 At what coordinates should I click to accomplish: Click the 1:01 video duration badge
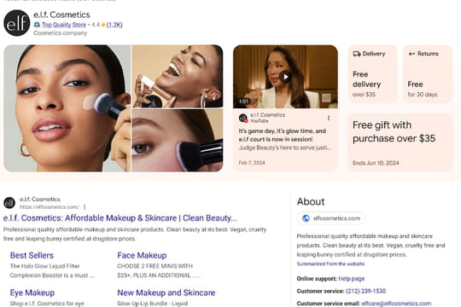(243, 101)
